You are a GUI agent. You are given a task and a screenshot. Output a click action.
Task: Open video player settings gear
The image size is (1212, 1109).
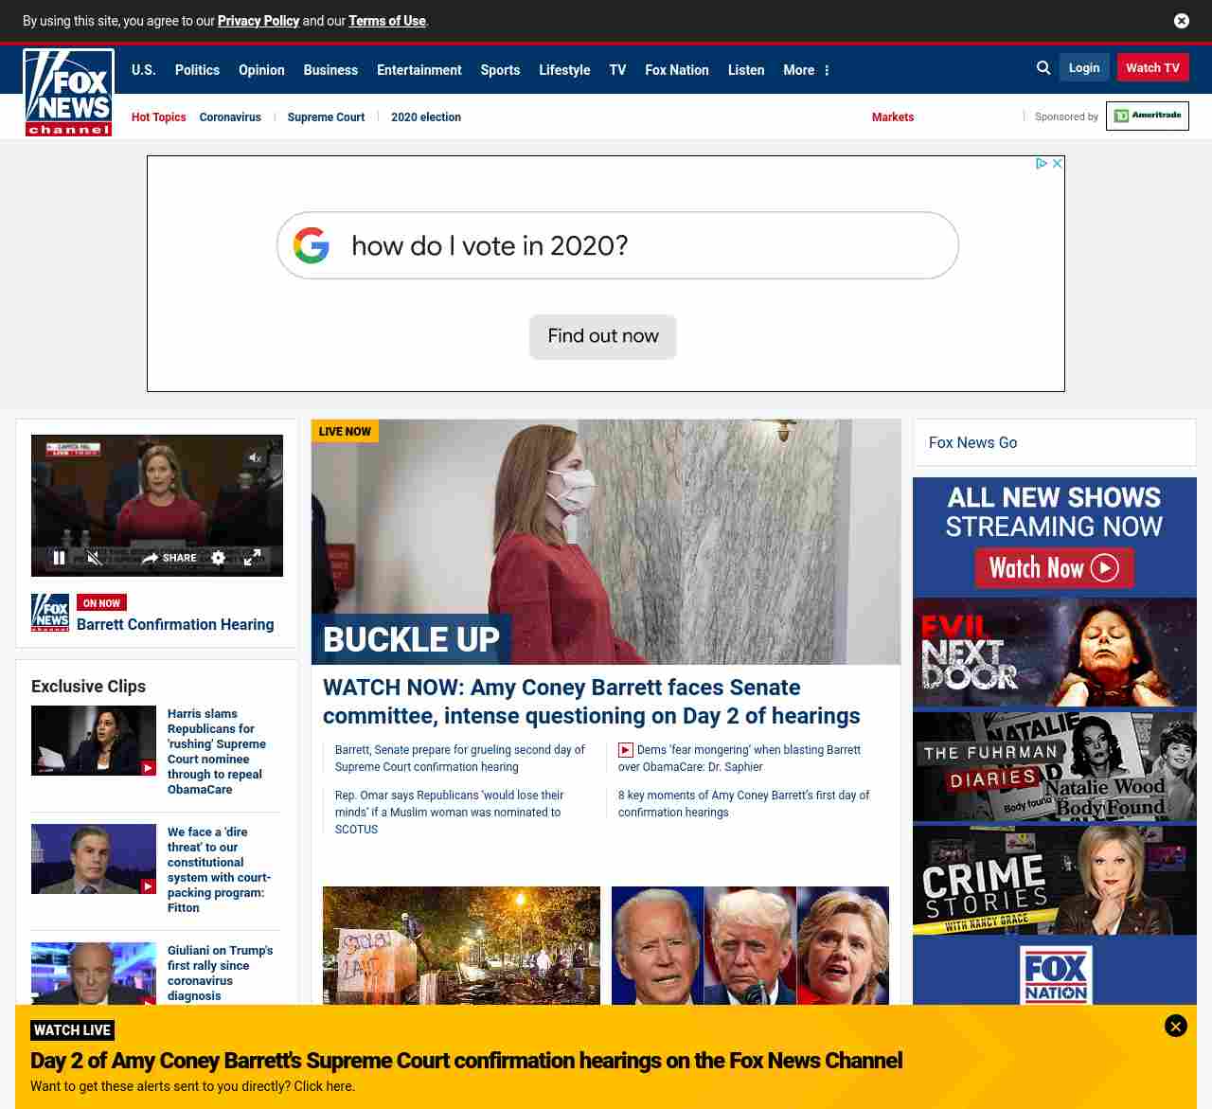click(219, 558)
